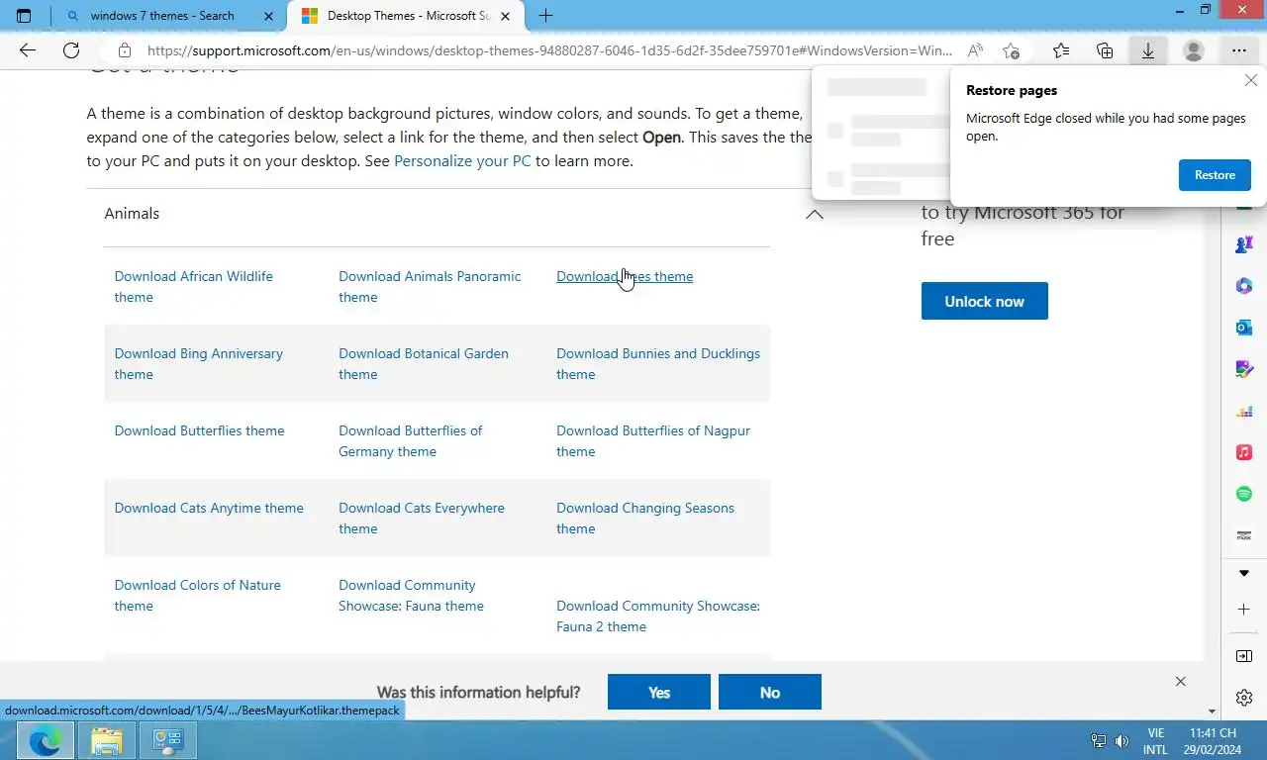
Task: Open a new tab
Action: (545, 16)
